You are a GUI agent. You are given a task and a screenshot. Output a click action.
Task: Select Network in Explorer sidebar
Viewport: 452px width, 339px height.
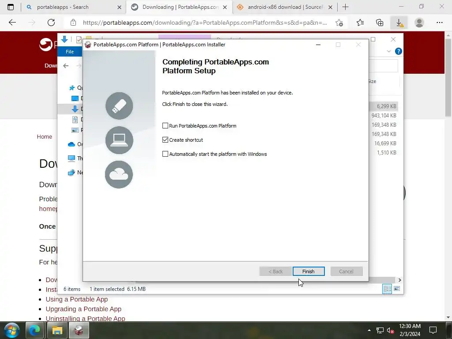pyautogui.click(x=75, y=173)
